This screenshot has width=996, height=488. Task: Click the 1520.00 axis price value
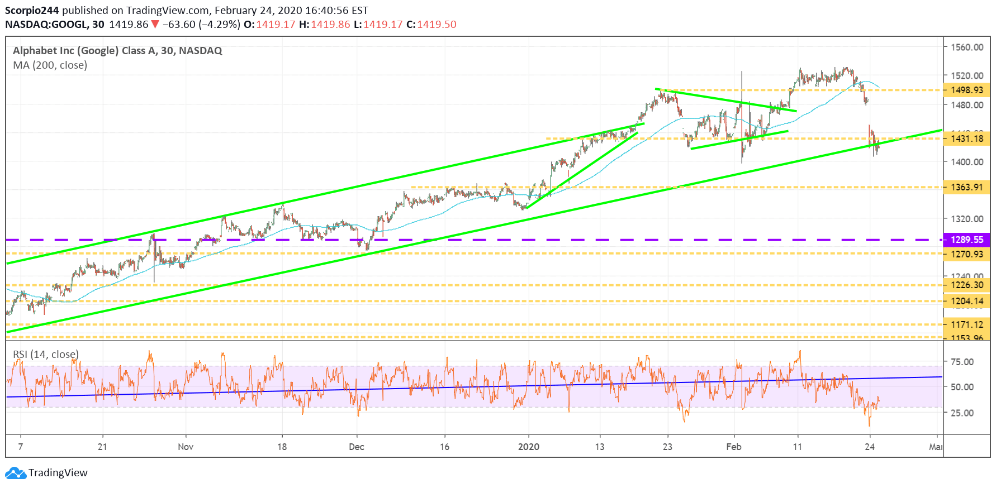[x=967, y=75]
